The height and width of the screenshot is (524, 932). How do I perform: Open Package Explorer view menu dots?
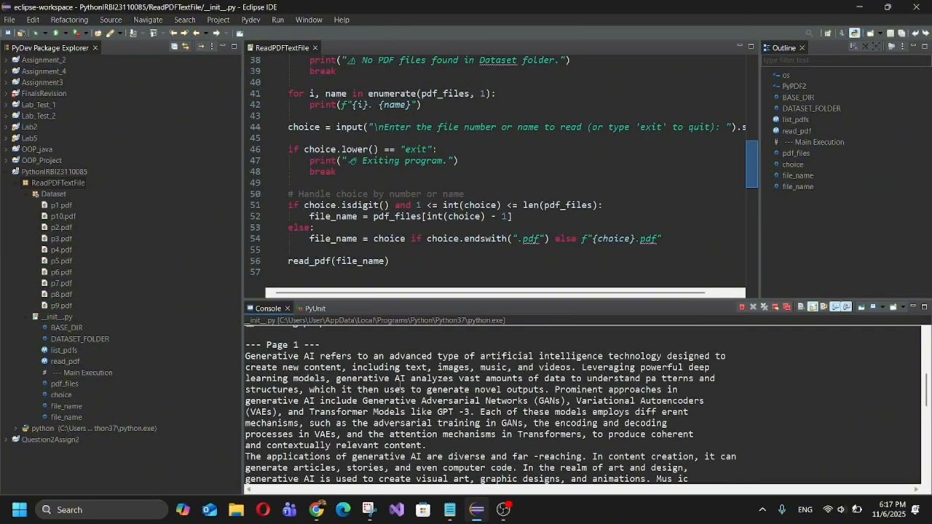pyautogui.click(x=212, y=47)
